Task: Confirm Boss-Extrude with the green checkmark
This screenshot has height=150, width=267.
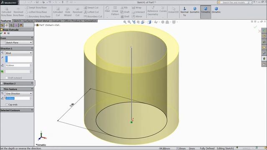Action: coord(2,33)
